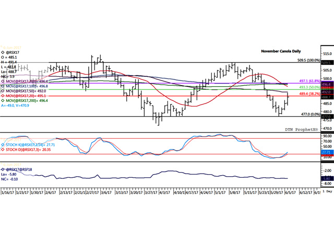Image resolution: width=334 pixels, height=251 pixels.
Task: Select STOCH K[@RSX17,3,14]= 27.71 legend text
Action: [30, 145]
